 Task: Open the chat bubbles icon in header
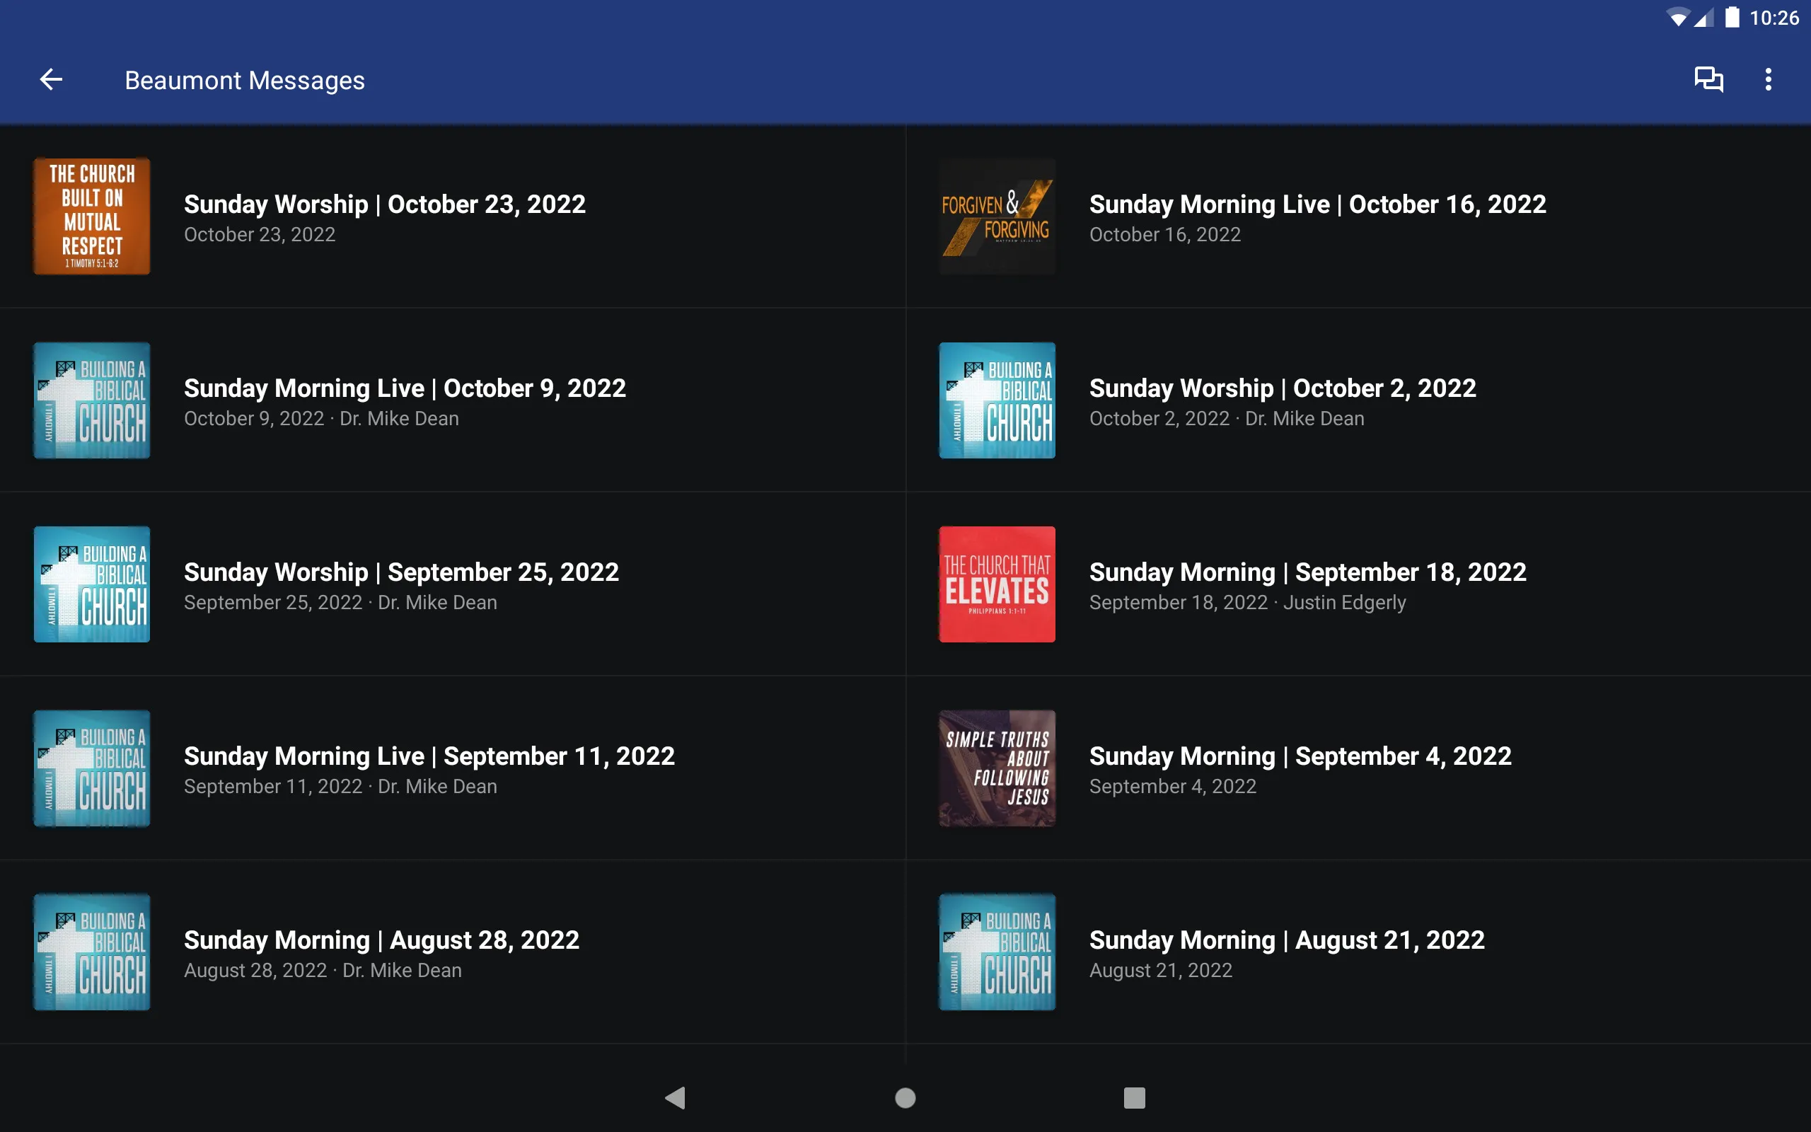click(1708, 79)
